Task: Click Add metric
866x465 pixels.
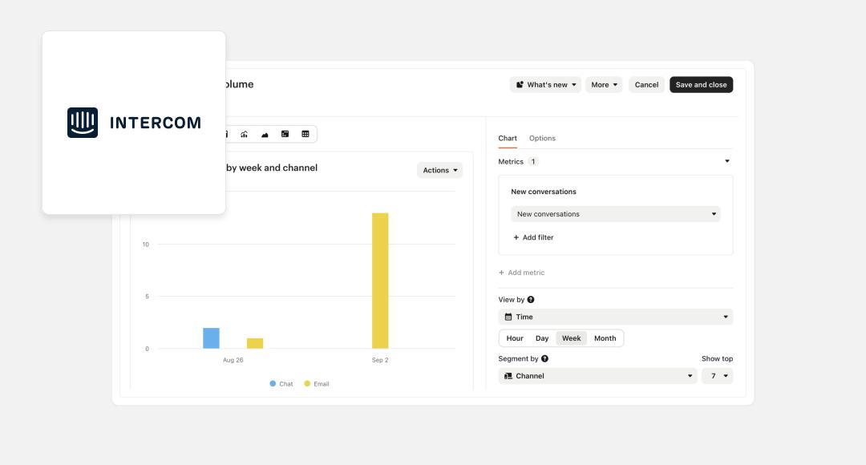Action: (521, 273)
